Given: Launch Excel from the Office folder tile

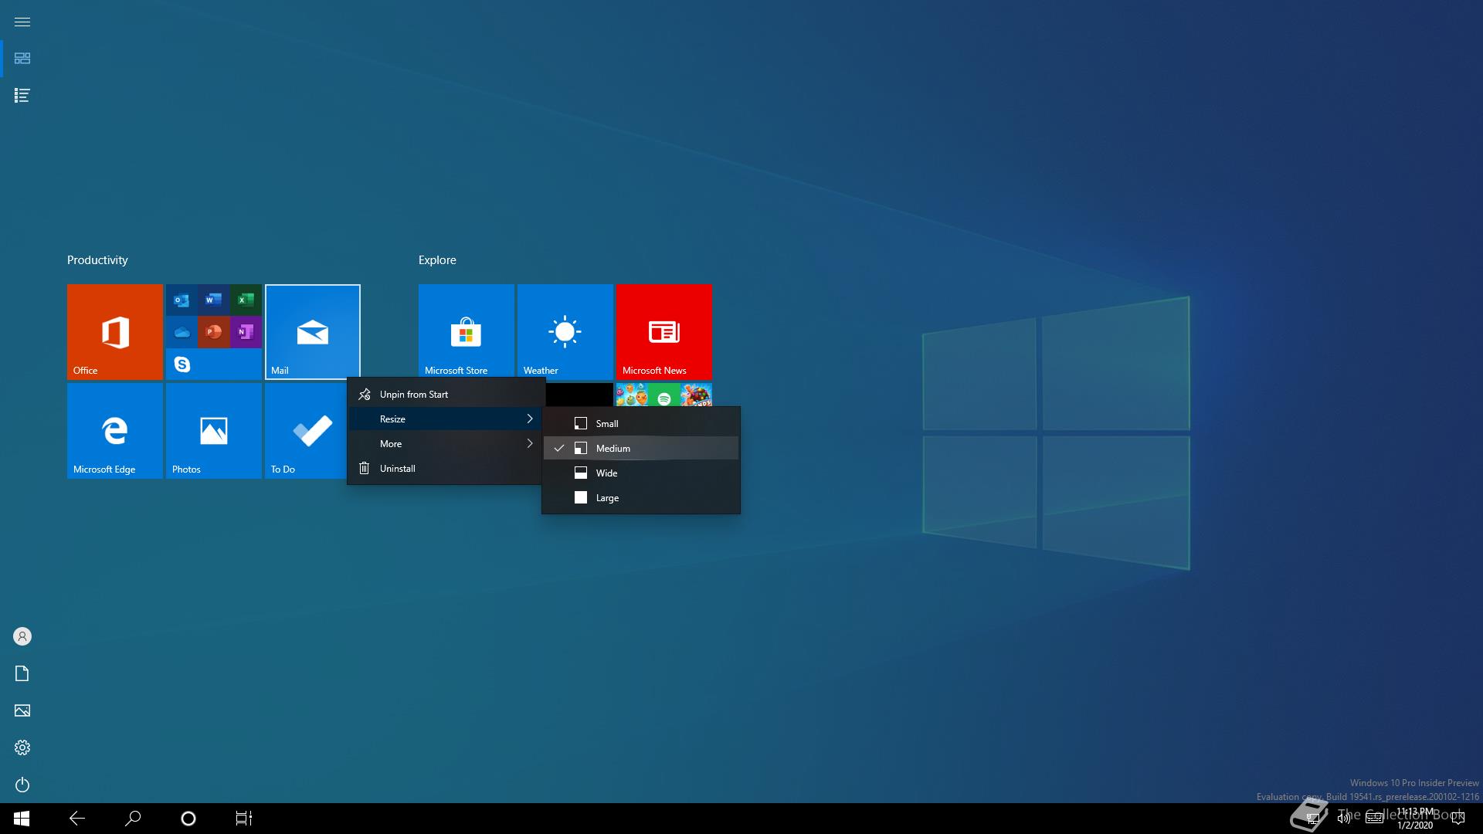Looking at the screenshot, I should (246, 300).
